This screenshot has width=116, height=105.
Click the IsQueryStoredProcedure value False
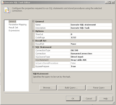click(x=91, y=63)
